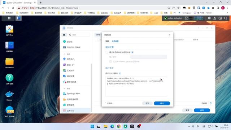This screenshot has height=130, width=231.
Task: Collapse the System section in Control Panel sidebar
Action: point(64,54)
